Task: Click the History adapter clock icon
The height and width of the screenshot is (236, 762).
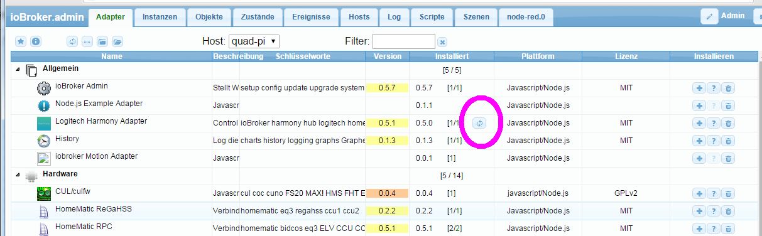Action: [x=43, y=141]
